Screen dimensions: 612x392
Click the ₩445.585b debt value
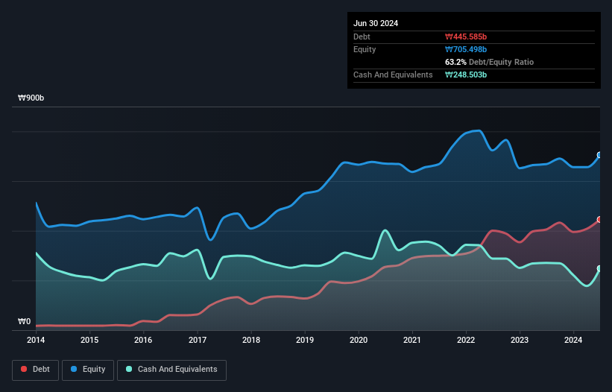pos(466,37)
